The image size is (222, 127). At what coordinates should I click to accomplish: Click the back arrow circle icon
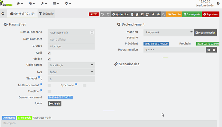[x=3, y=14]
